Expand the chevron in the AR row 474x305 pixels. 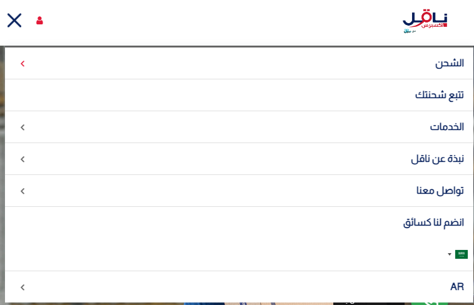(23, 287)
